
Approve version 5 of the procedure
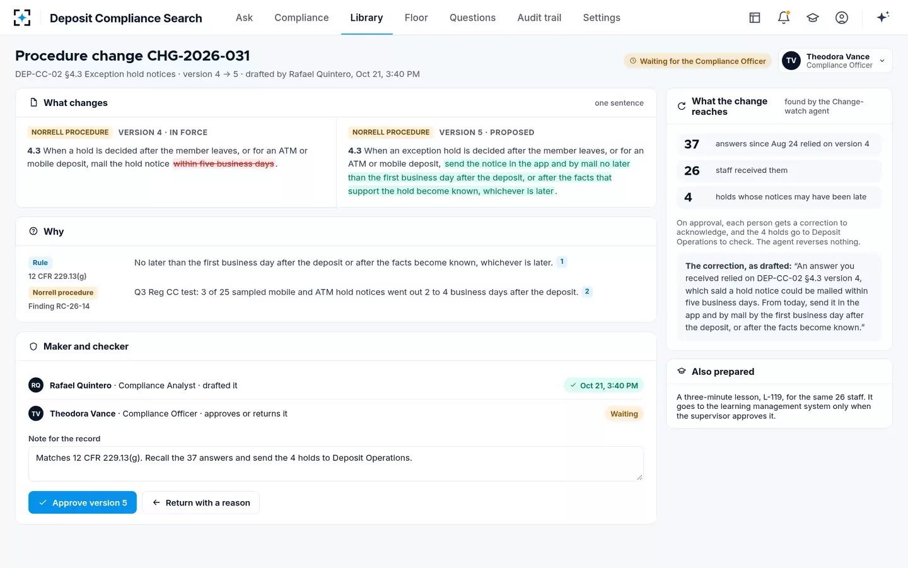click(83, 502)
